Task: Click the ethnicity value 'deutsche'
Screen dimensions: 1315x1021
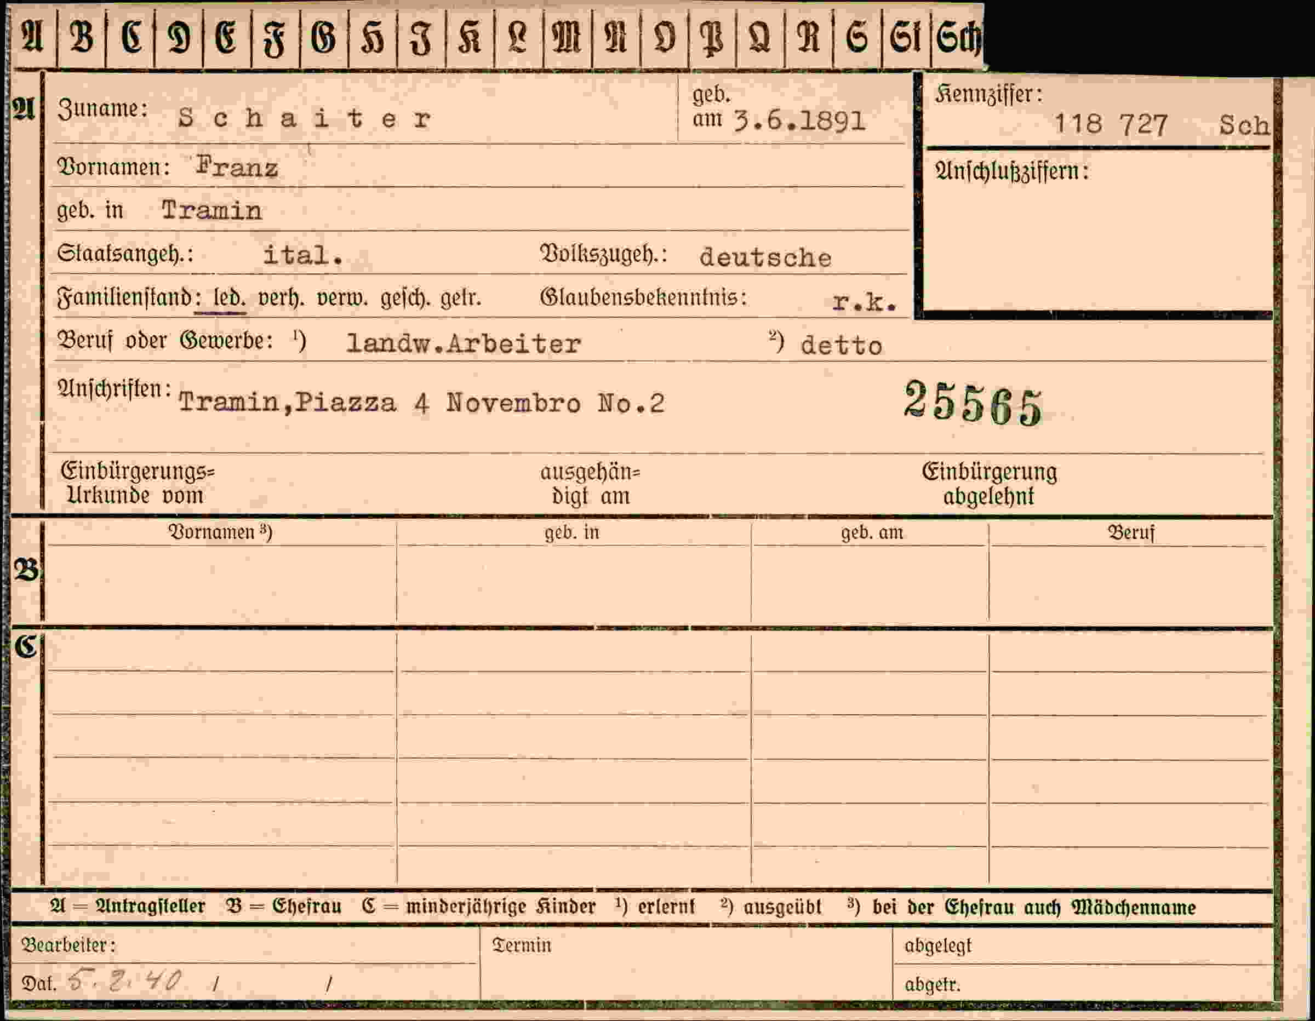Action: click(765, 257)
